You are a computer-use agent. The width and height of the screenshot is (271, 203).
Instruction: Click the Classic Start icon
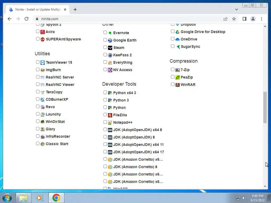[x=43, y=144]
